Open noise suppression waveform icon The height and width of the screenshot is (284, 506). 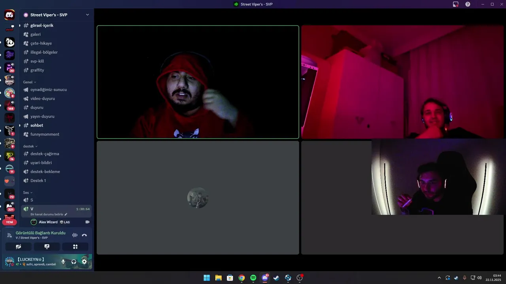[x=75, y=235]
